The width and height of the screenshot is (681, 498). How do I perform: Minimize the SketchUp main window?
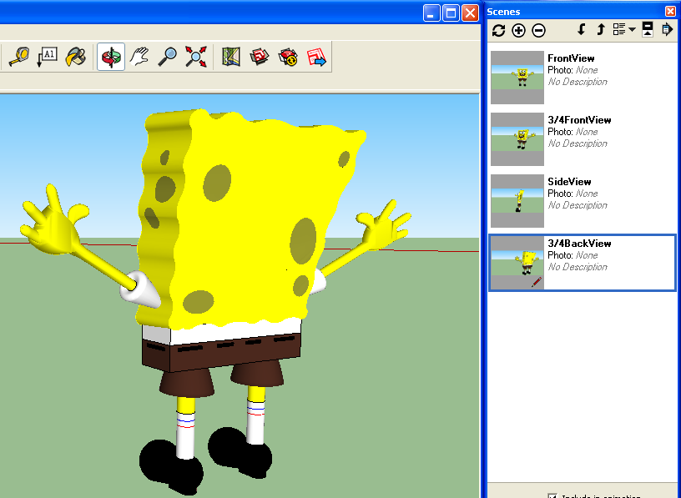click(431, 13)
